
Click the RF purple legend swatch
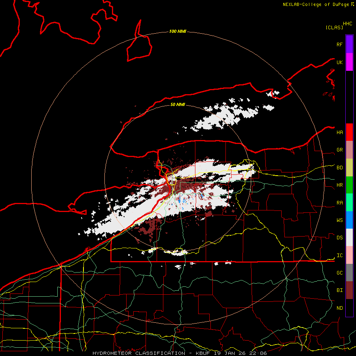tap(349, 44)
